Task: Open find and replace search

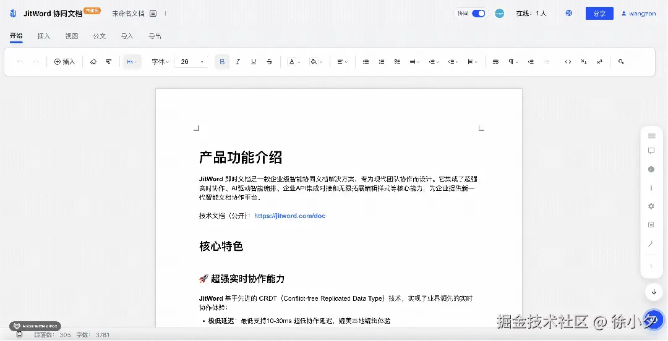Action: pos(621,62)
